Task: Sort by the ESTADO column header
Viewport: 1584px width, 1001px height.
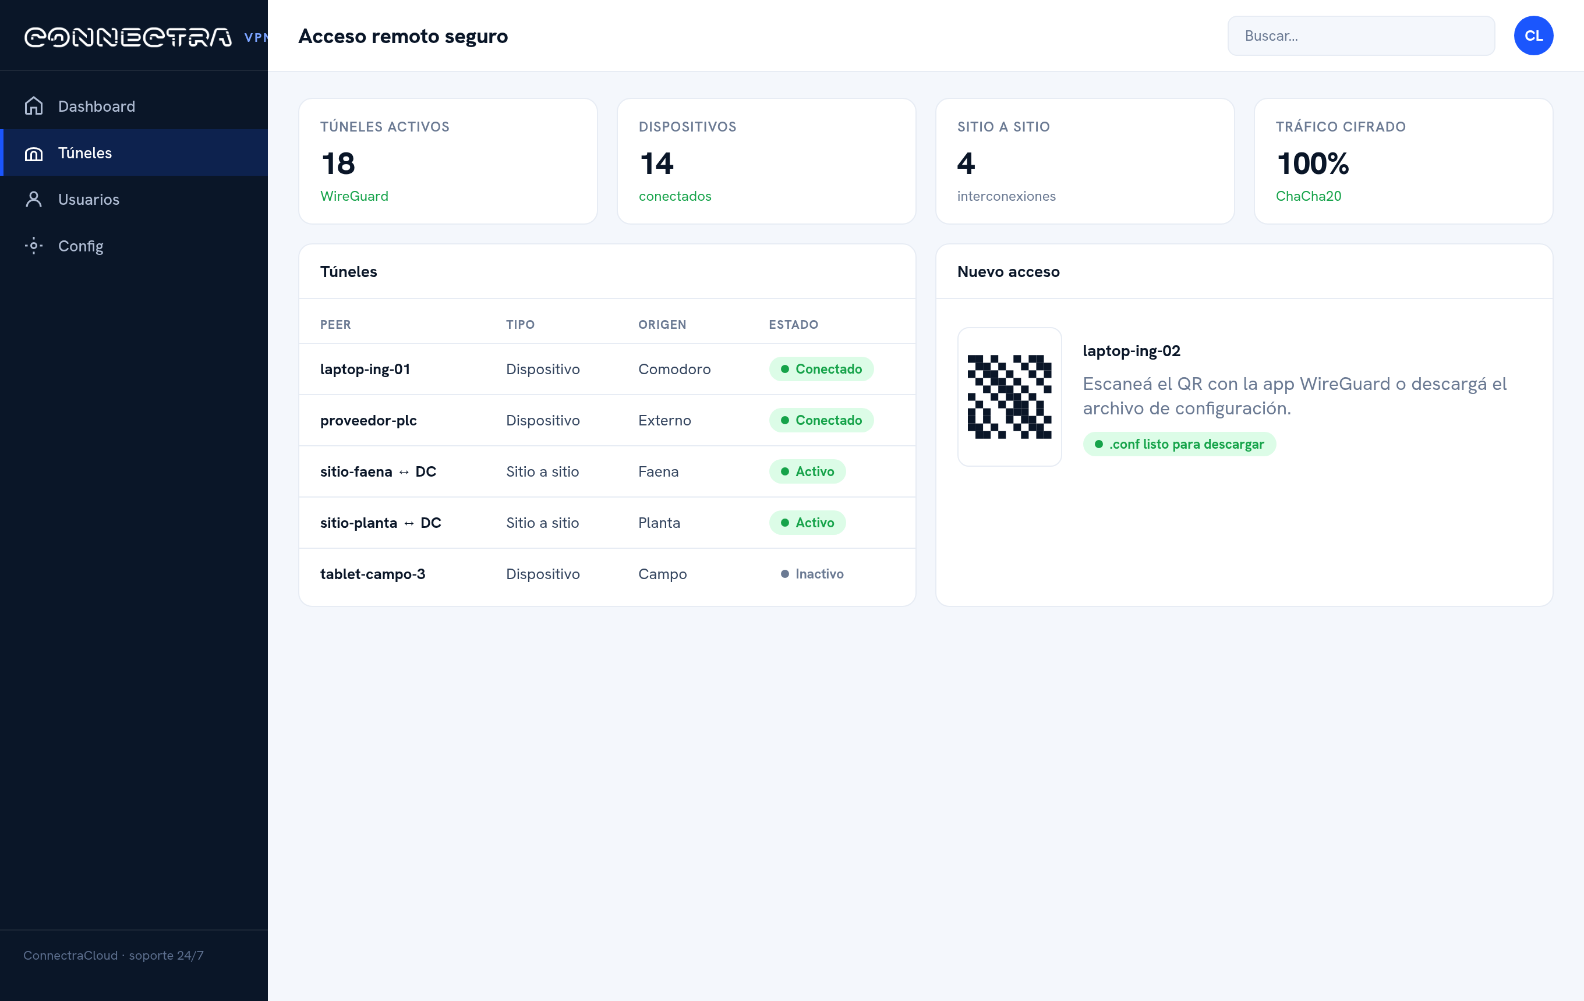Action: pos(793,325)
